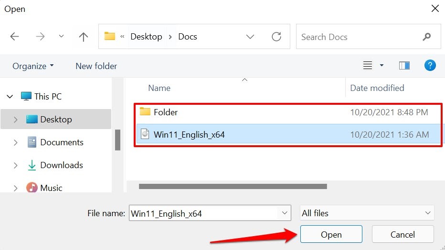Go up one folder level
445x250 pixels.
[x=84, y=37]
